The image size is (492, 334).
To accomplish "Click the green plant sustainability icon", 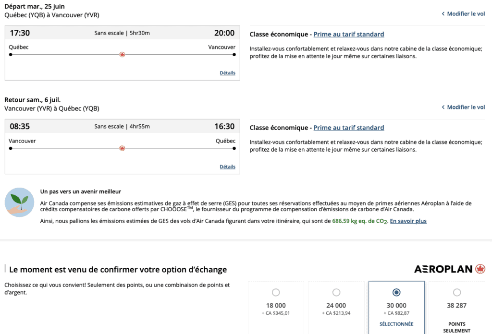I will (19, 203).
